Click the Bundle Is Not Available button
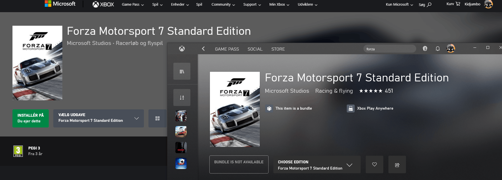 (x=239, y=164)
